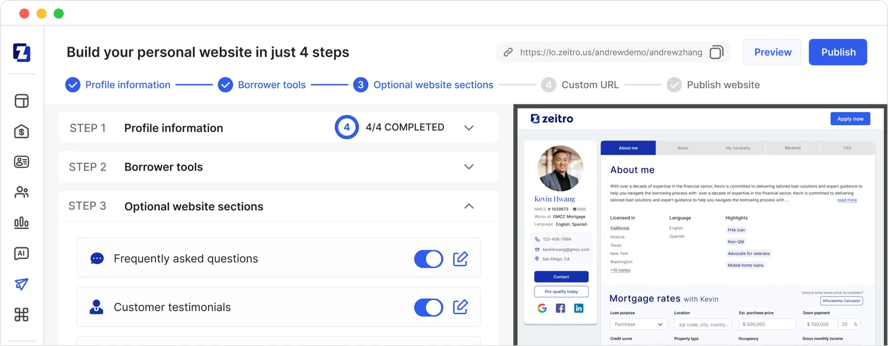888x346 pixels.
Task: Expand Step 1 Profile information details
Action: pos(469,127)
